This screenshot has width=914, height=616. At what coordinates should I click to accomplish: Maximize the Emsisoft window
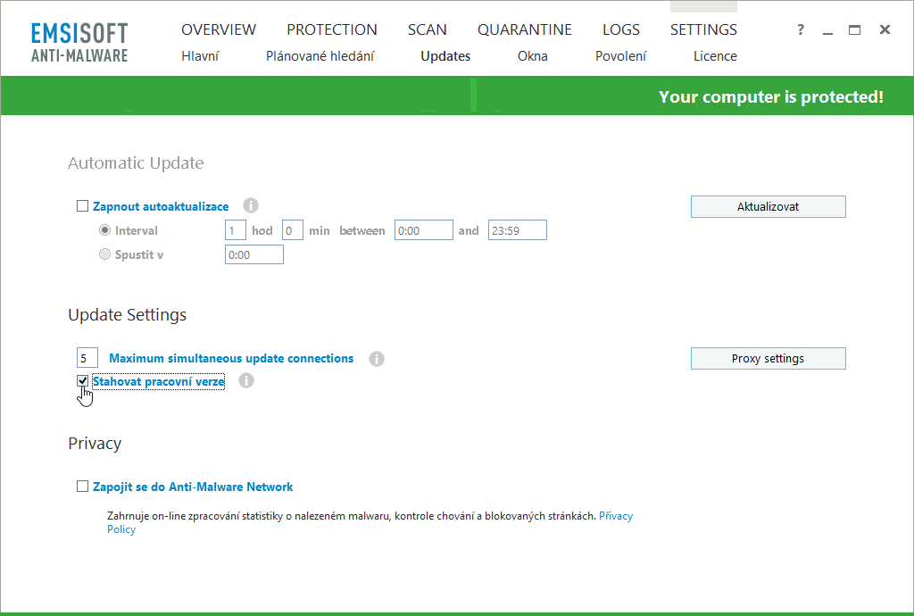click(854, 29)
